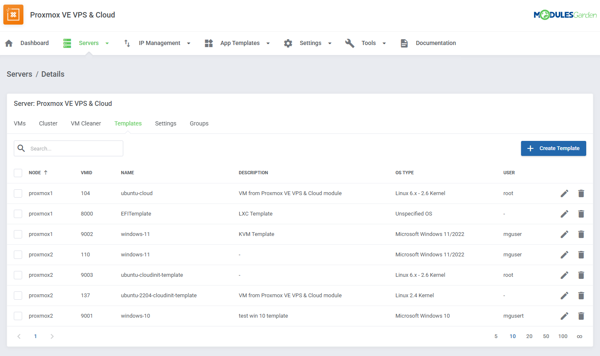600x356 pixels.
Task: Select Documentation in the navigation bar
Action: pyautogui.click(x=436, y=43)
